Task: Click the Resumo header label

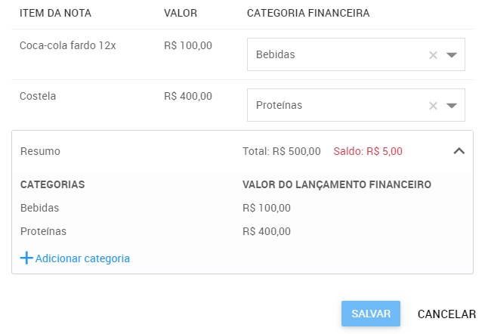Action: tap(40, 151)
